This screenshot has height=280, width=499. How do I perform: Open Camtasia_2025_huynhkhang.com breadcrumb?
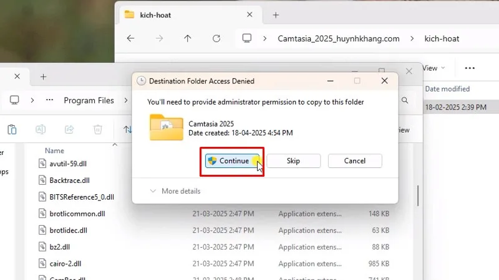pos(338,39)
